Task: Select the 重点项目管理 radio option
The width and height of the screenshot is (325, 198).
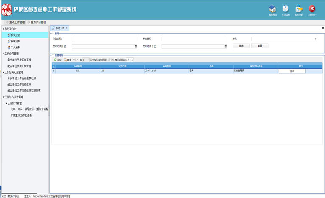Action: click(x=29, y=22)
